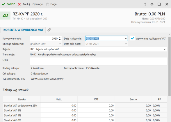171x122 pixels.
Task: Expand the Data naliczenia date dropdown
Action: tap(126, 38)
